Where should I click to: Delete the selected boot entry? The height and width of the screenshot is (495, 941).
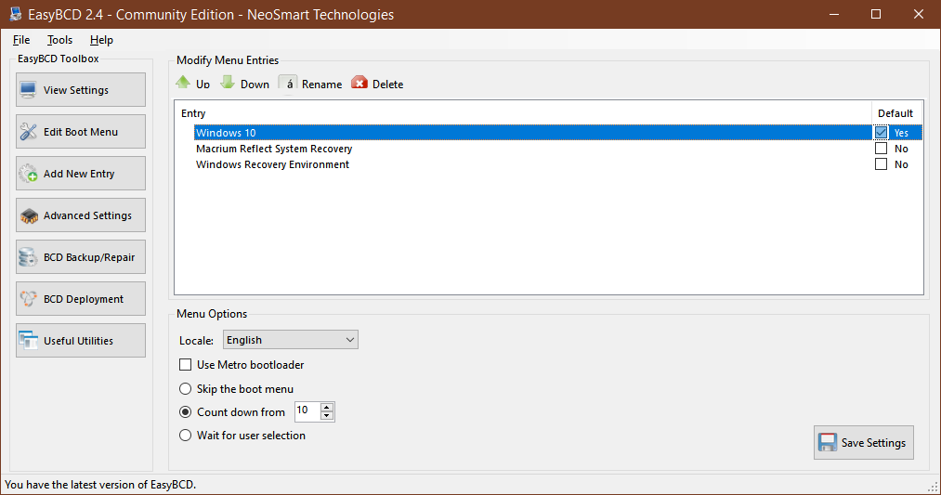pos(377,84)
